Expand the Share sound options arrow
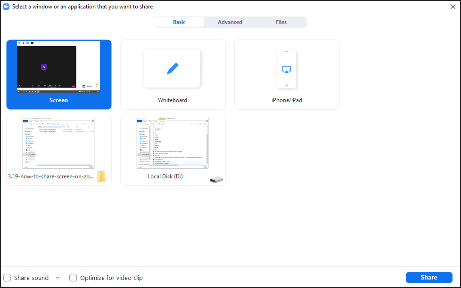Image resolution: width=461 pixels, height=288 pixels. pyautogui.click(x=58, y=278)
